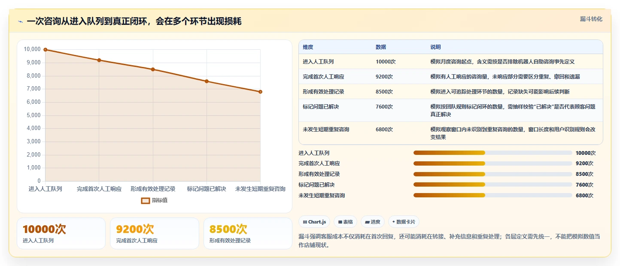Click the 6800次 progress value
The width and height of the screenshot is (620, 266).
pyautogui.click(x=584, y=195)
